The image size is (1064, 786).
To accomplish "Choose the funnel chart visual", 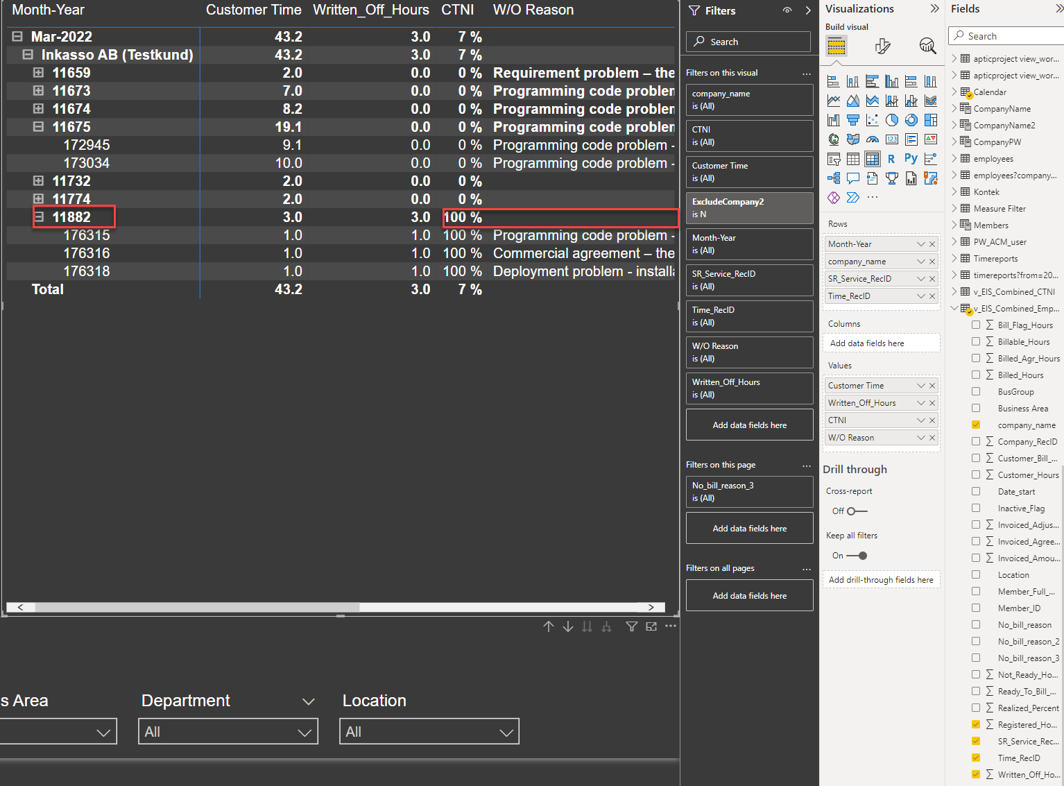I will 853,120.
